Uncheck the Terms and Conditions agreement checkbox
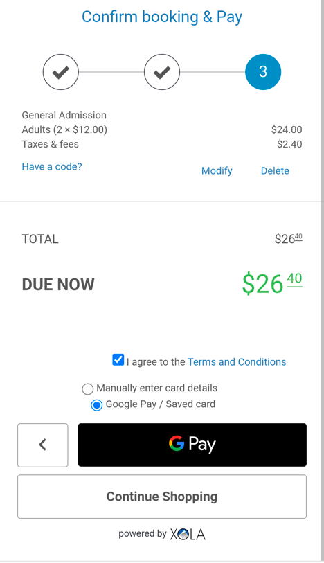The width and height of the screenshot is (324, 563). click(118, 360)
